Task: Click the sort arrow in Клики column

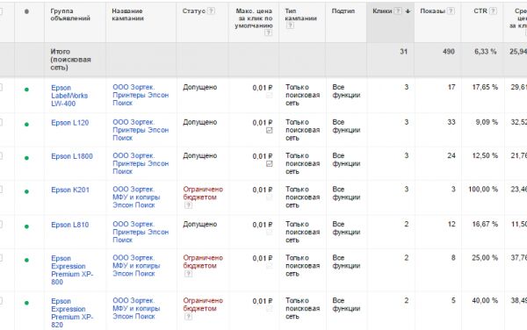Action: point(408,11)
